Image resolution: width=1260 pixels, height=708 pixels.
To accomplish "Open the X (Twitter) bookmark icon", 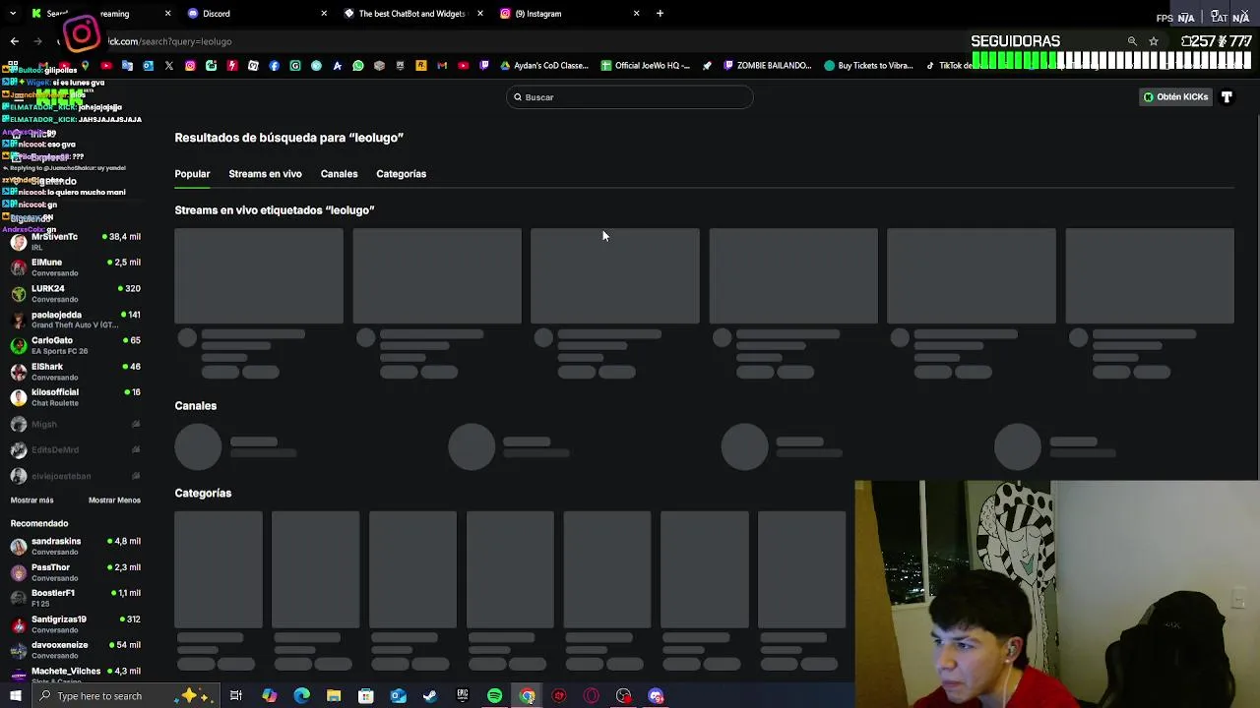I will [169, 66].
